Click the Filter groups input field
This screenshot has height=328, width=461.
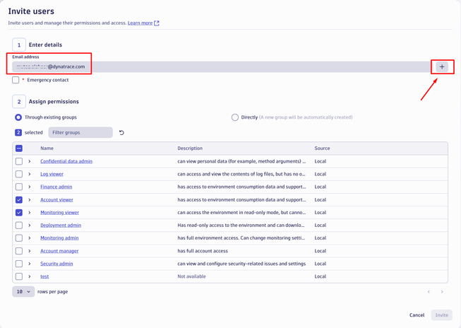(x=80, y=133)
